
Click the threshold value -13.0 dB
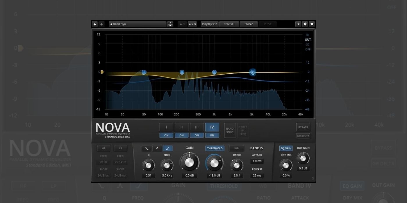coord(214,175)
